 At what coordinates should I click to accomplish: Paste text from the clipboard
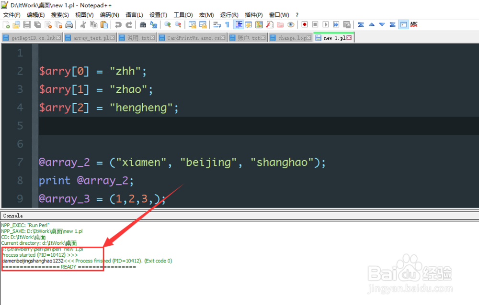click(104, 24)
